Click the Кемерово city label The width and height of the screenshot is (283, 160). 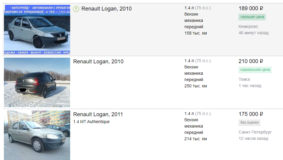(x=248, y=26)
